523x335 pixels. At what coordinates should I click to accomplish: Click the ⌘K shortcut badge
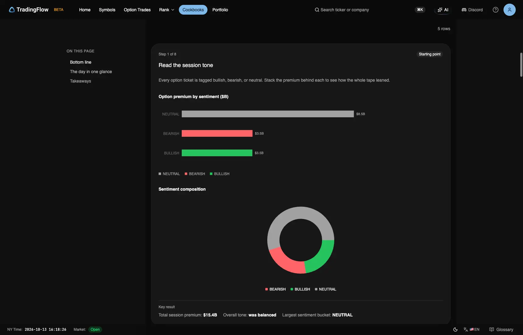point(420,10)
